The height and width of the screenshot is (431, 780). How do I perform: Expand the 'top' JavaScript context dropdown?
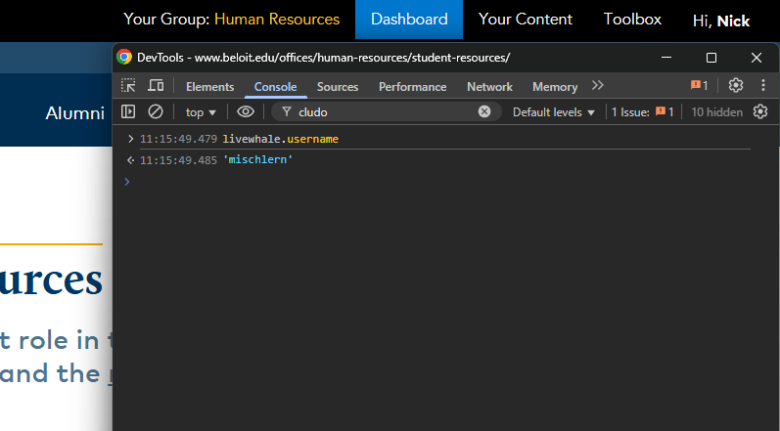(201, 112)
